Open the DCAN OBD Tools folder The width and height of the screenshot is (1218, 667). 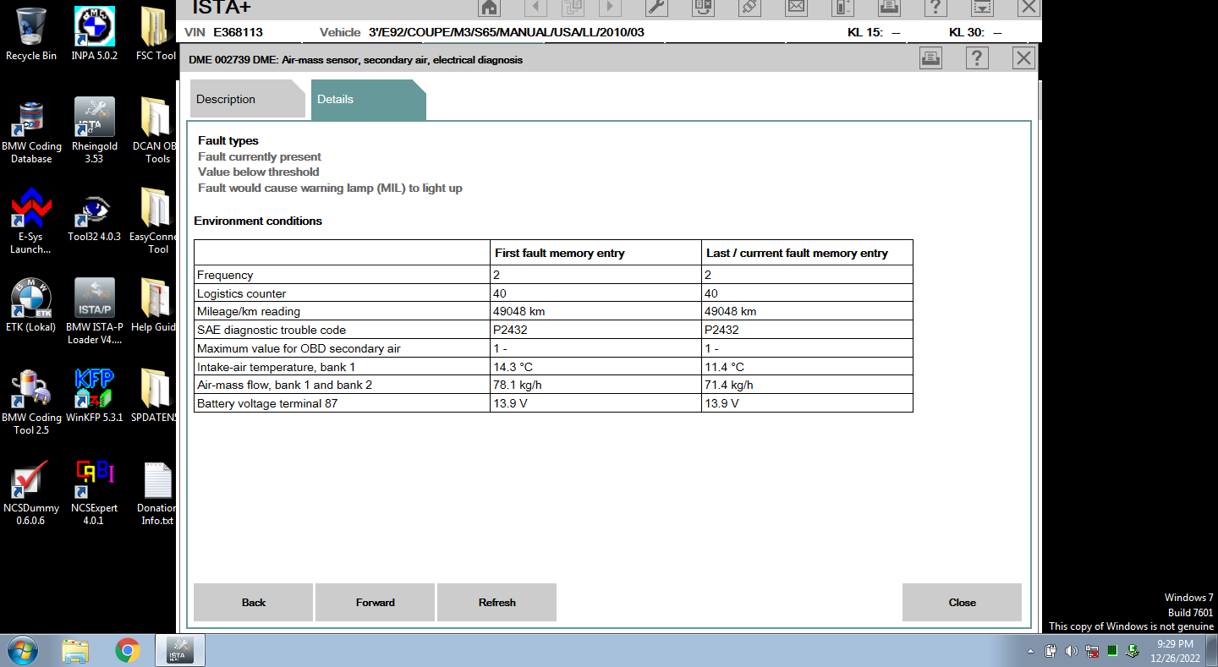pos(156,131)
